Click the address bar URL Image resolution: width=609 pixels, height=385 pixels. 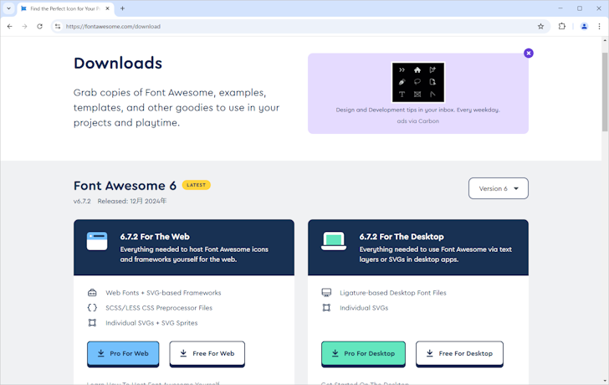tap(113, 27)
